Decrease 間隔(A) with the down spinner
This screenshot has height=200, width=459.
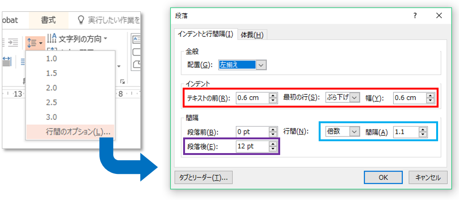423,135
